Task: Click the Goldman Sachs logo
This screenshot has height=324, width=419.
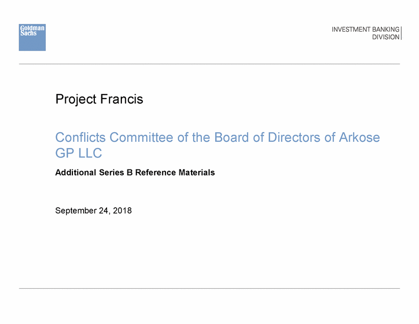Action: point(32,37)
